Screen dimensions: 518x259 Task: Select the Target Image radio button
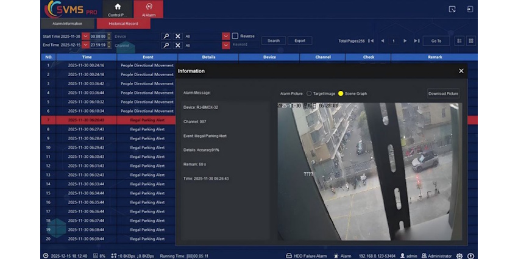coord(309,93)
